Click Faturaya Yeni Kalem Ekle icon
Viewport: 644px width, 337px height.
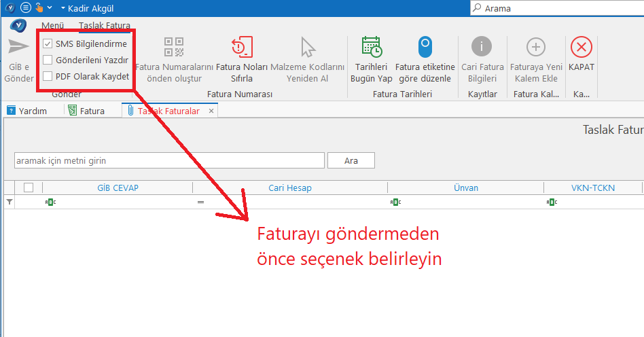click(x=536, y=47)
